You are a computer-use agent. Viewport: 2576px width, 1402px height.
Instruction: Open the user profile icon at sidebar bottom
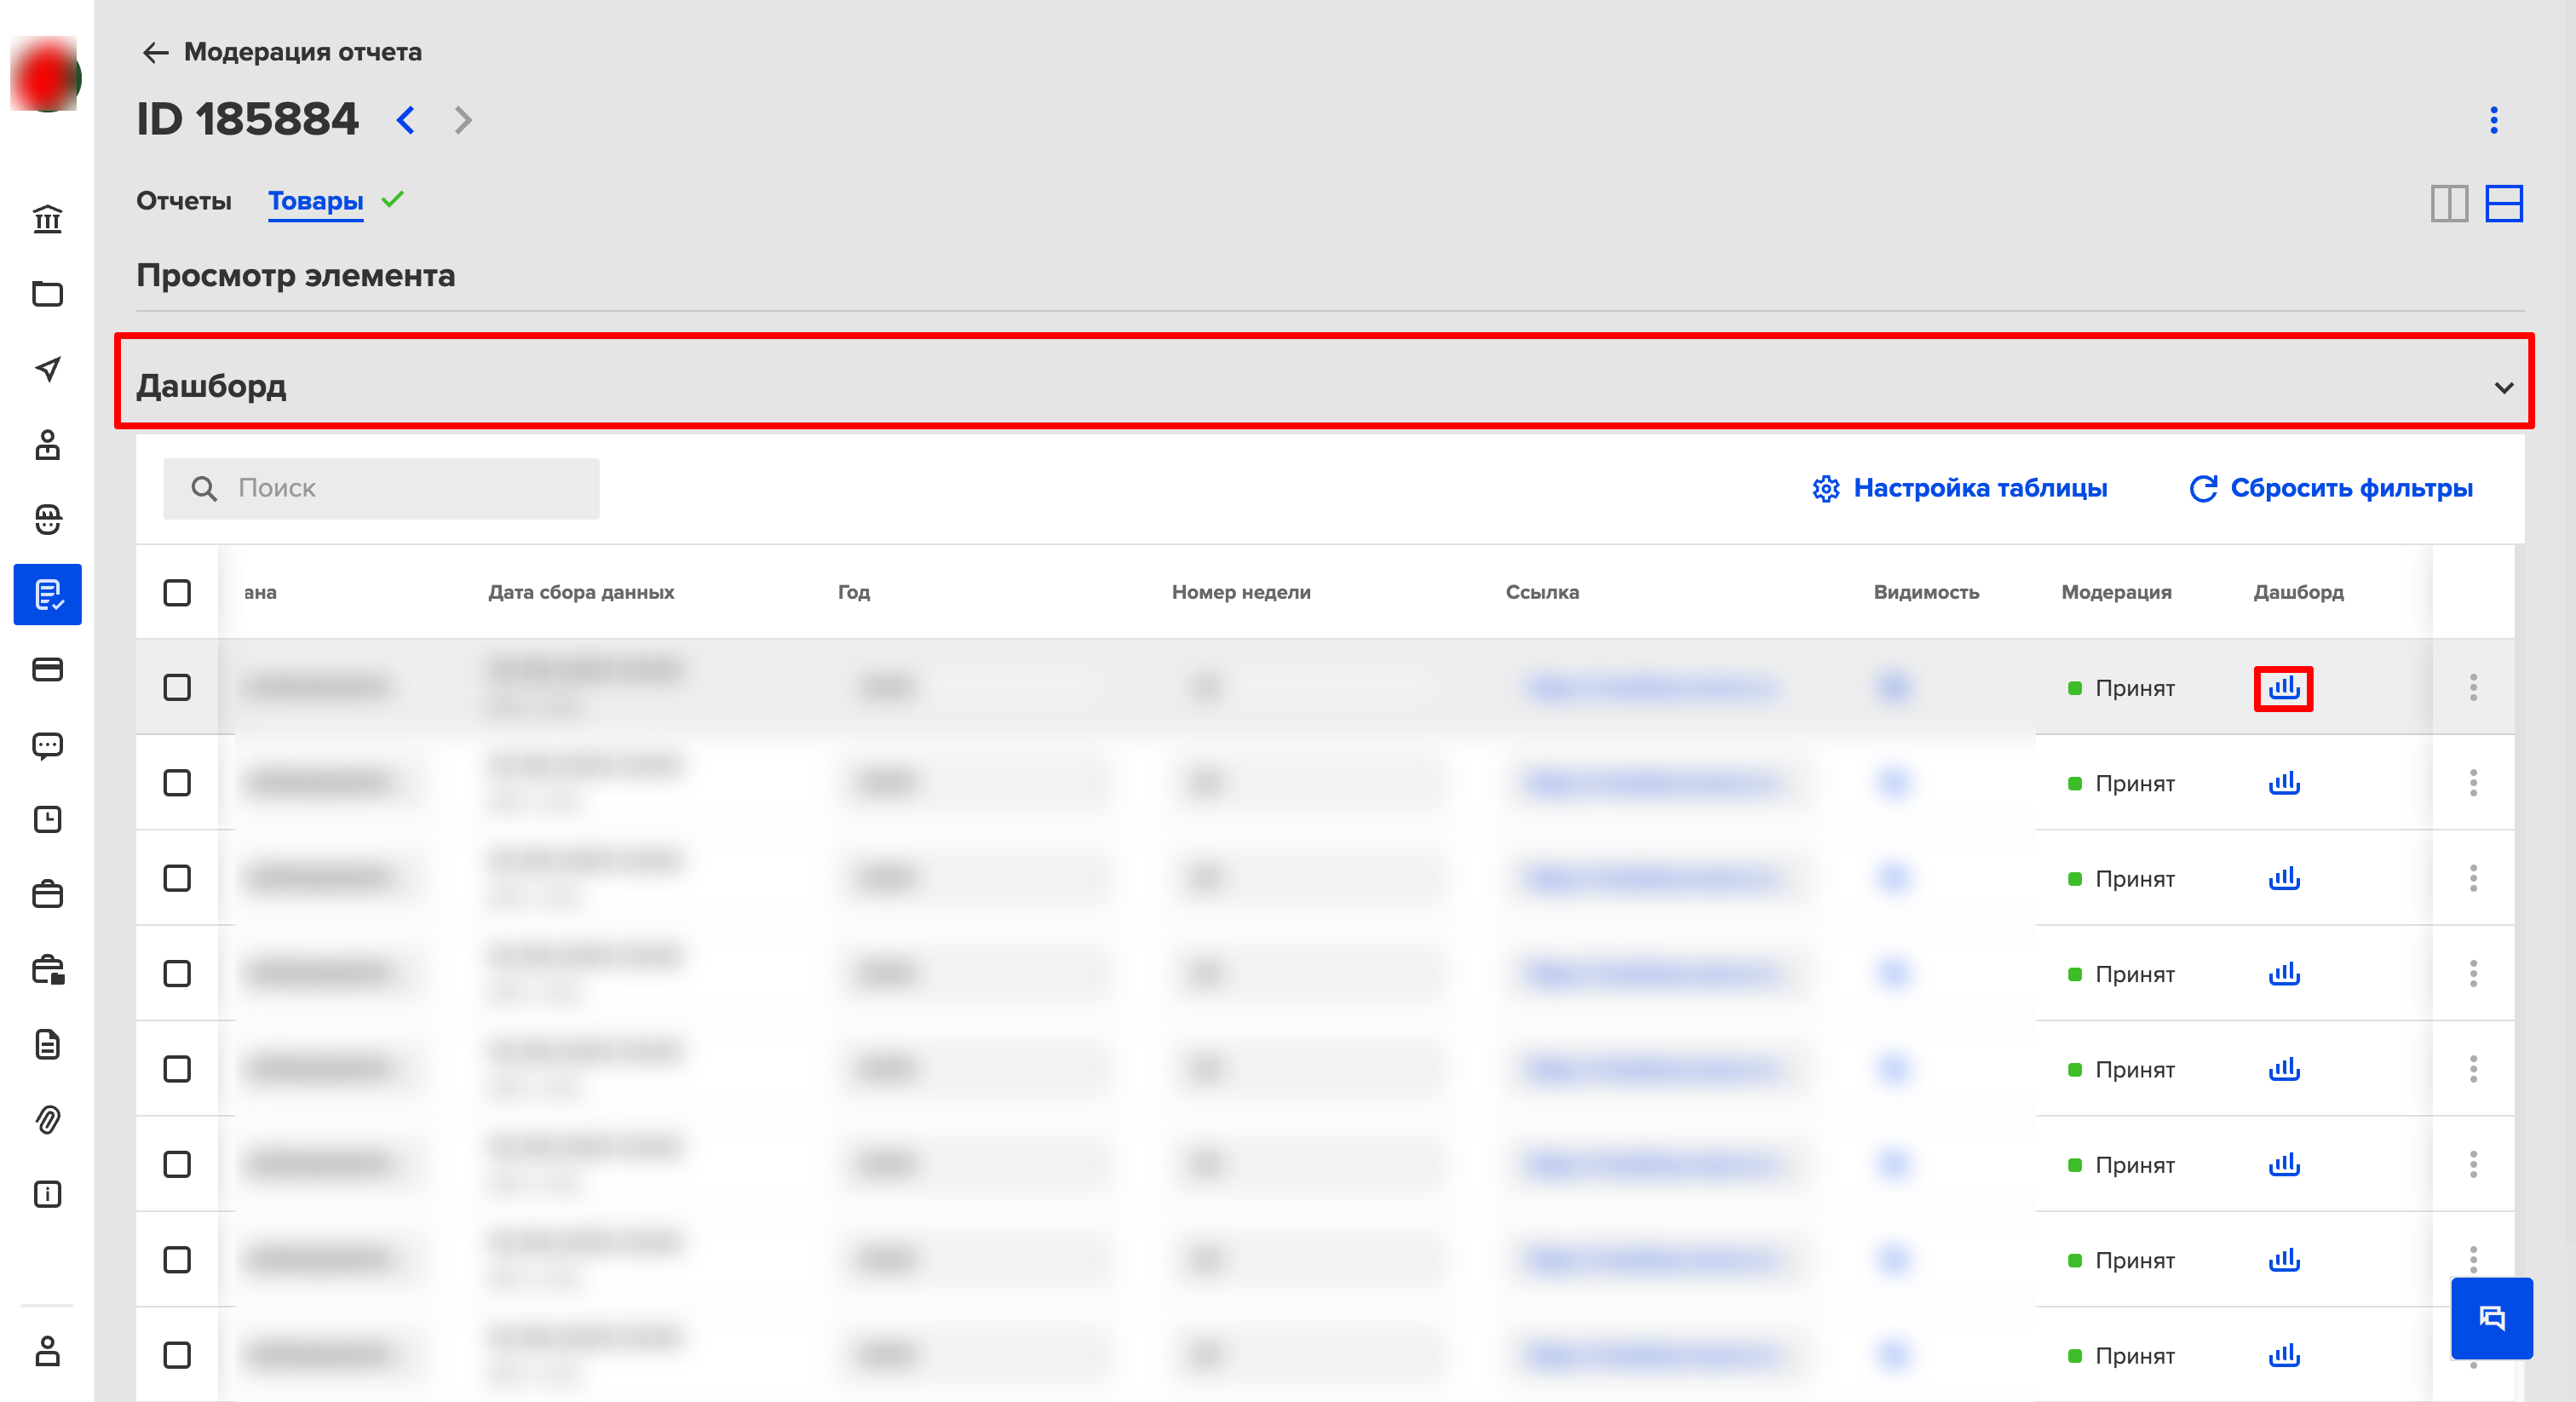(x=47, y=1351)
